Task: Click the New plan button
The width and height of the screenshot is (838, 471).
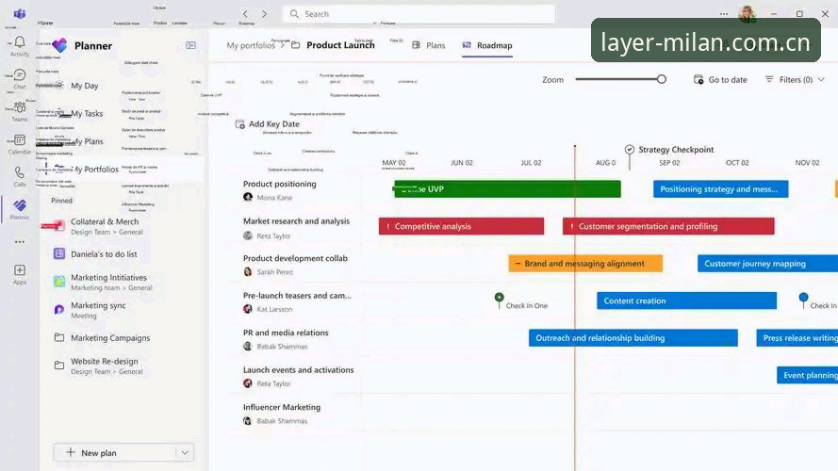Action: [114, 453]
